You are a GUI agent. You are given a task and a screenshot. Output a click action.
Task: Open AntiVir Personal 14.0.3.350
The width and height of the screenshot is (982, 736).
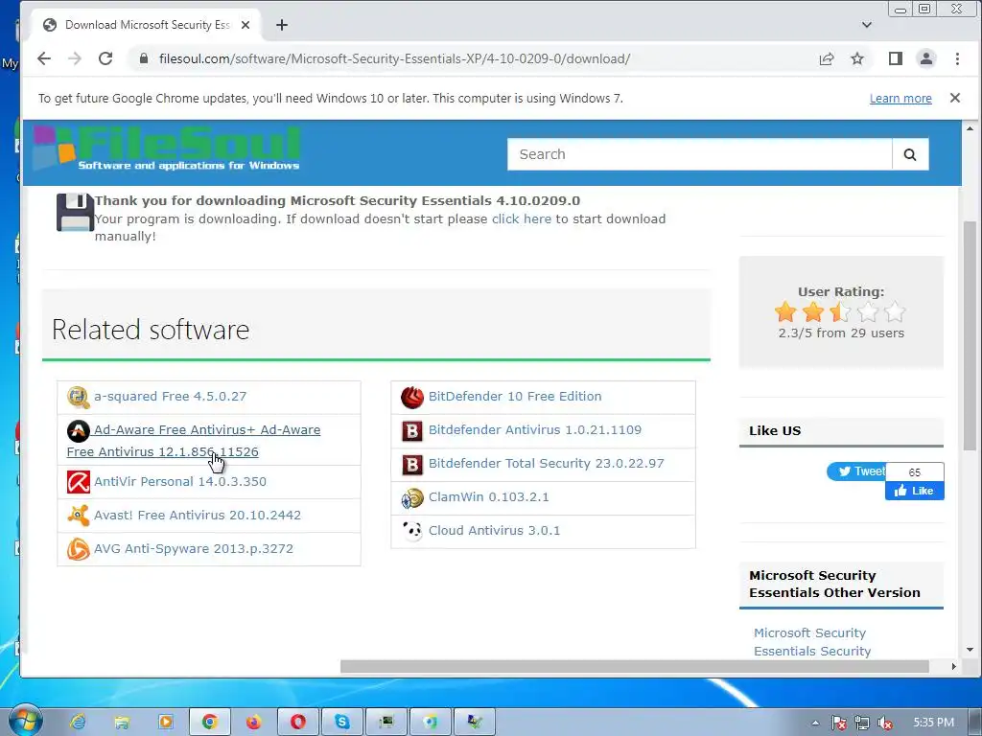point(180,481)
